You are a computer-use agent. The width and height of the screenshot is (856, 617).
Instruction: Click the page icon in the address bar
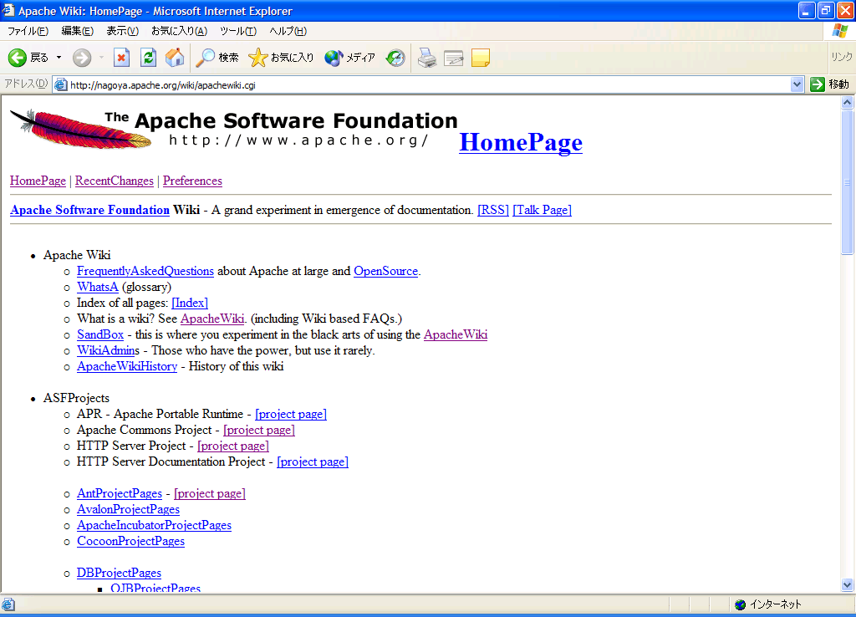(60, 84)
